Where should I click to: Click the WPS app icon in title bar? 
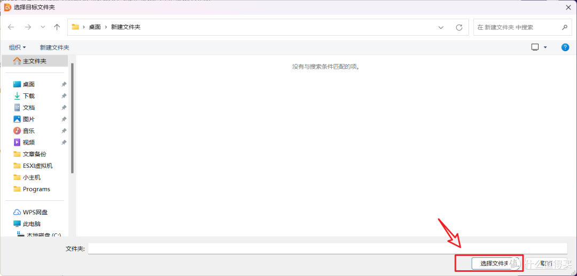[x=7, y=7]
